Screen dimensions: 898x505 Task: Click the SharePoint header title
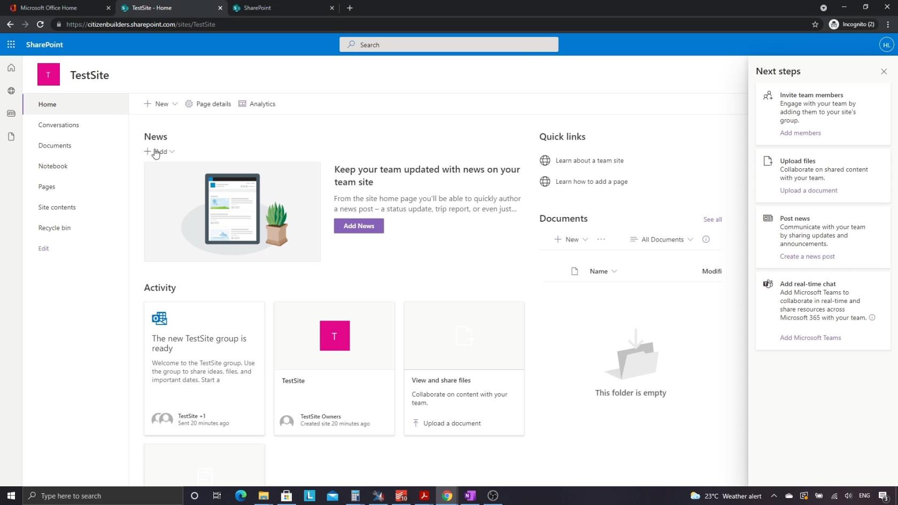(44, 45)
